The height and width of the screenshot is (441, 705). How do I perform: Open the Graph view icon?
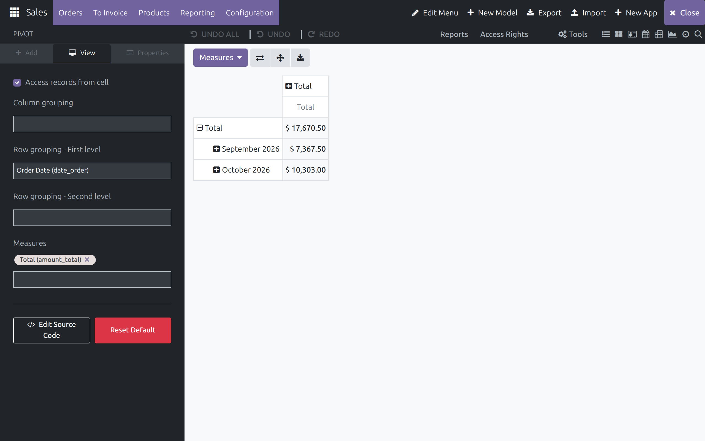672,34
